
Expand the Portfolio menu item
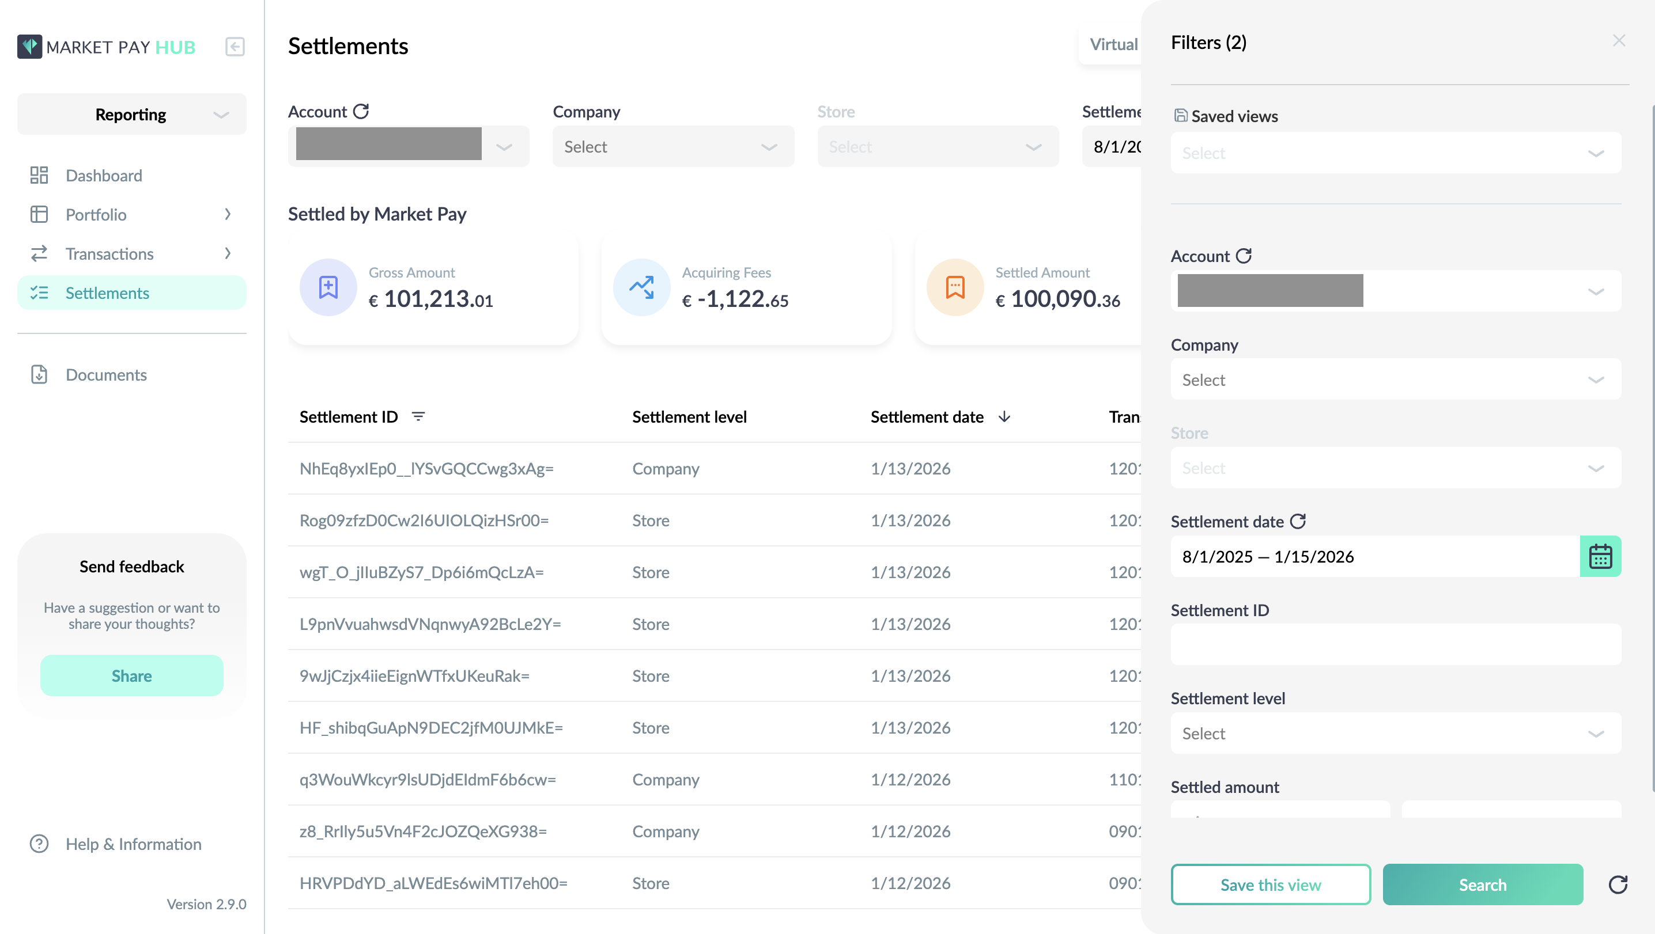(x=132, y=214)
